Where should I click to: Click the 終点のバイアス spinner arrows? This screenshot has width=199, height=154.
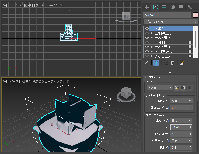(191, 108)
